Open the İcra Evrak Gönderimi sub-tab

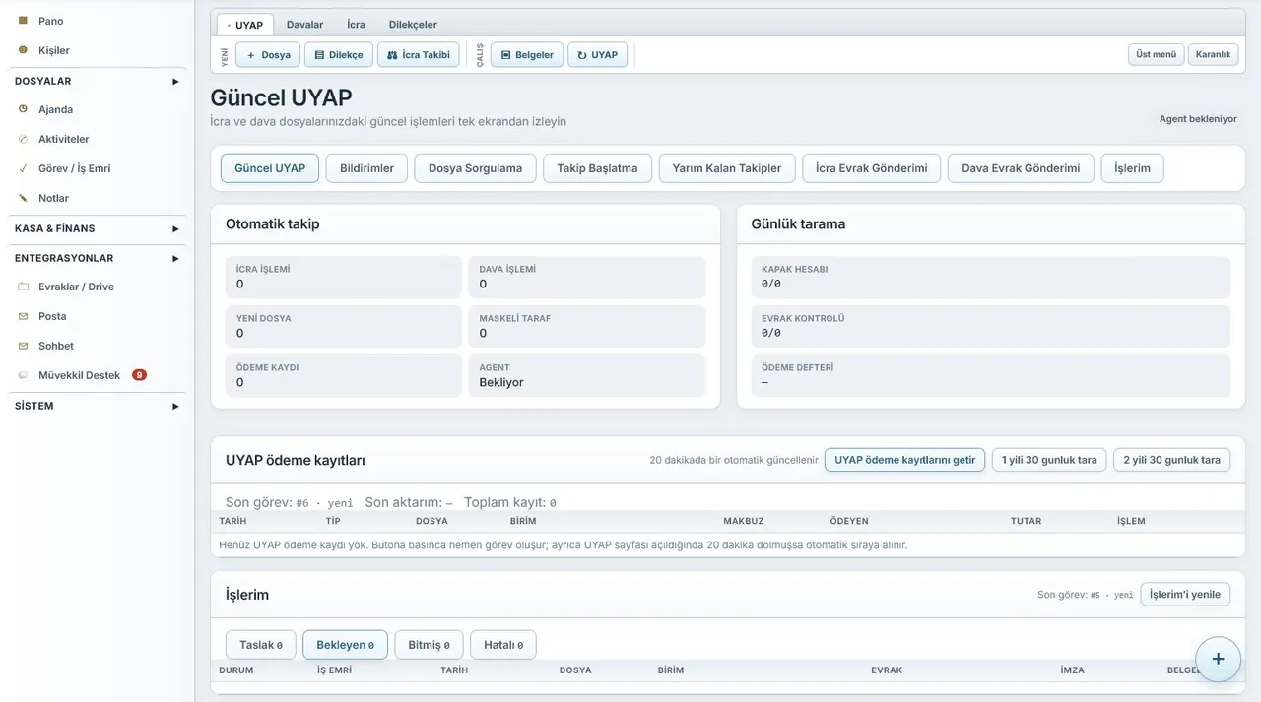872,168
